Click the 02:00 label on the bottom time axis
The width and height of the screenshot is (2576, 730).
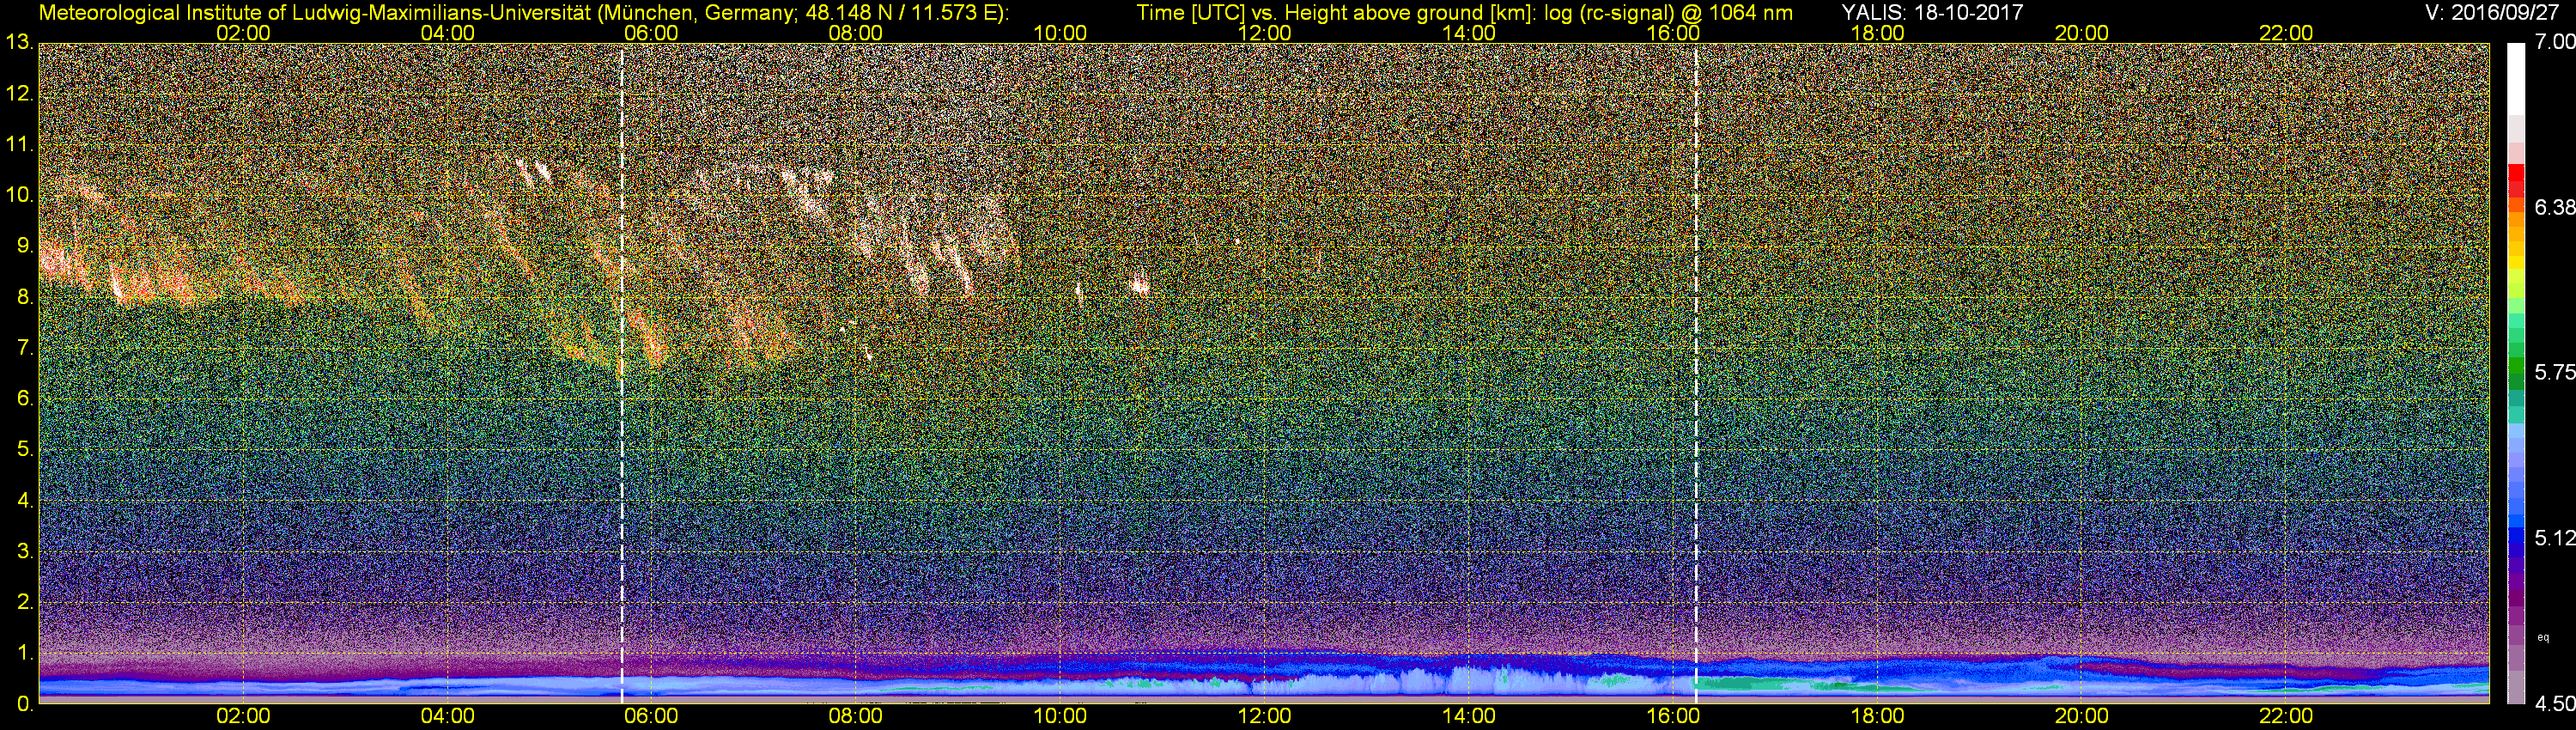(243, 717)
